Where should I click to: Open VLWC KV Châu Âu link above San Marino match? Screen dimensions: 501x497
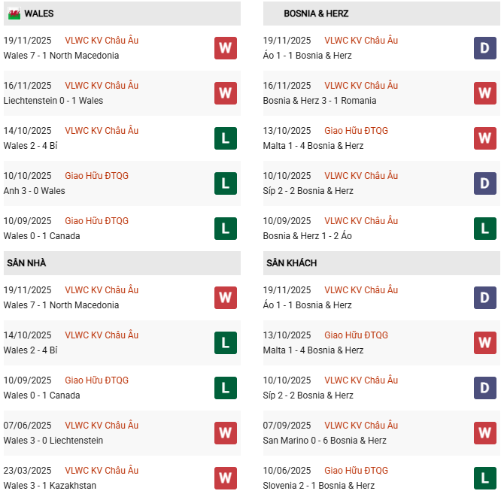(361, 426)
